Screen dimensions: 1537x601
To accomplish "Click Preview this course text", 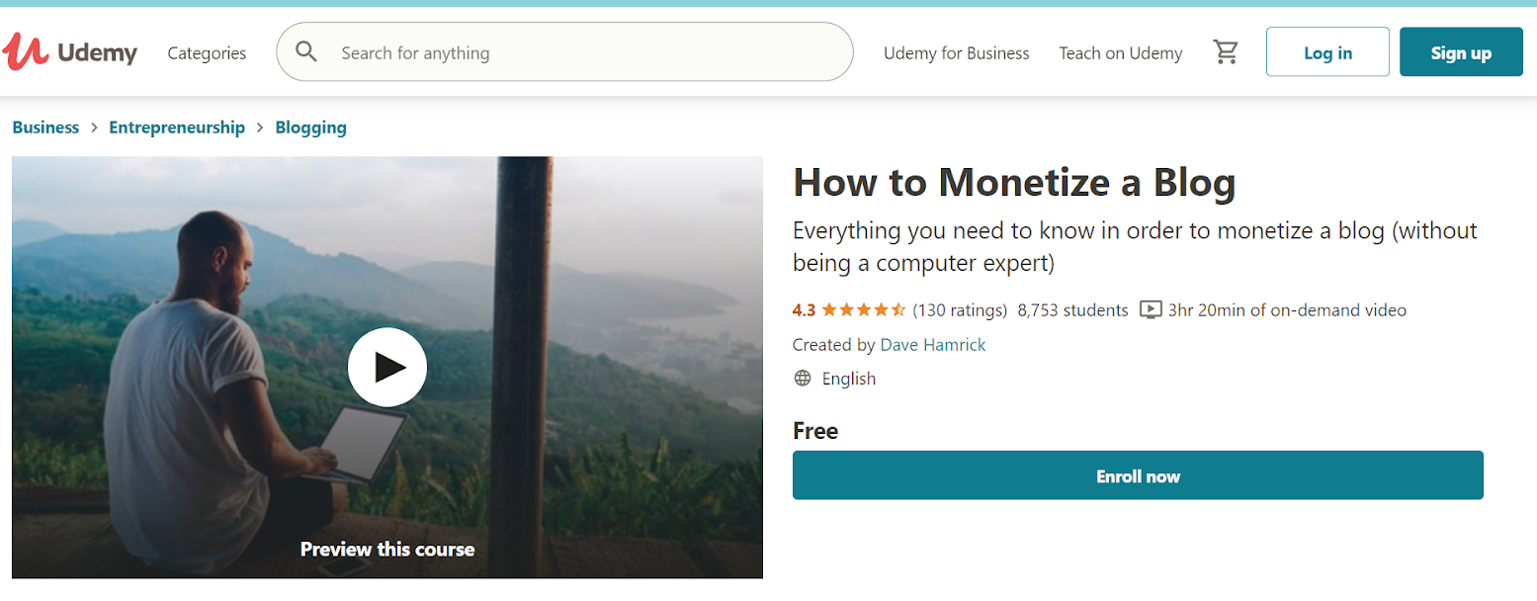I will [387, 549].
